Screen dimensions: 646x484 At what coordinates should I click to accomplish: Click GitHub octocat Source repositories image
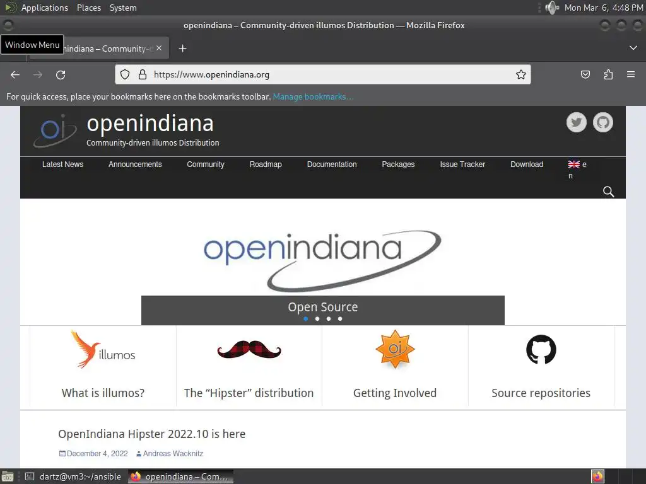point(541,349)
